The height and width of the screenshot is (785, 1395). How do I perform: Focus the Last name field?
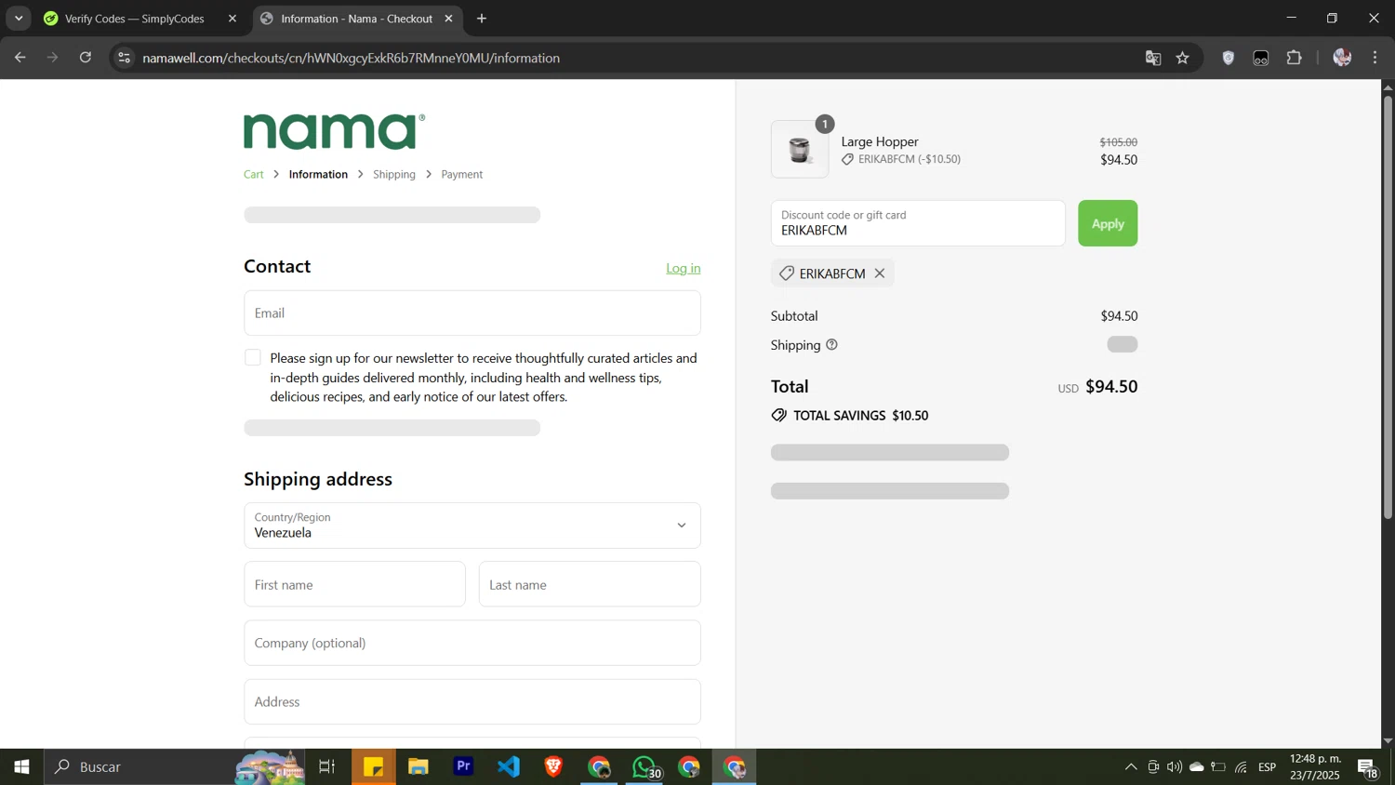coord(590,584)
